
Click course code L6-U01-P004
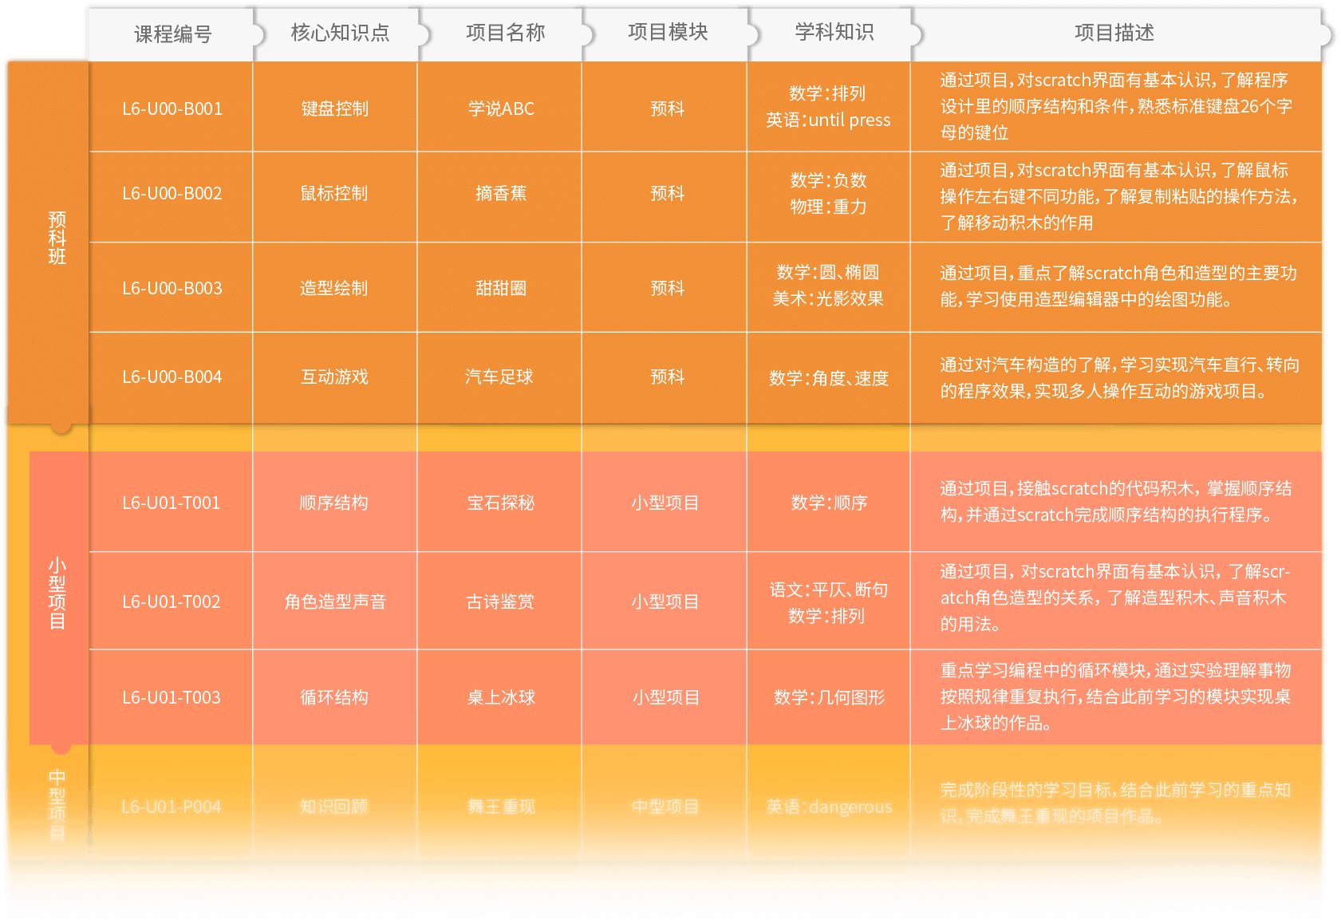(171, 807)
